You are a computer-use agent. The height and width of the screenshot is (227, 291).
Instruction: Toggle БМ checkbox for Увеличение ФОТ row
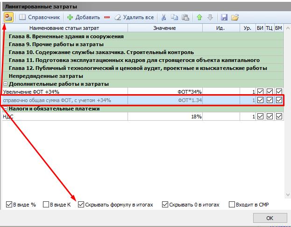tap(279, 91)
